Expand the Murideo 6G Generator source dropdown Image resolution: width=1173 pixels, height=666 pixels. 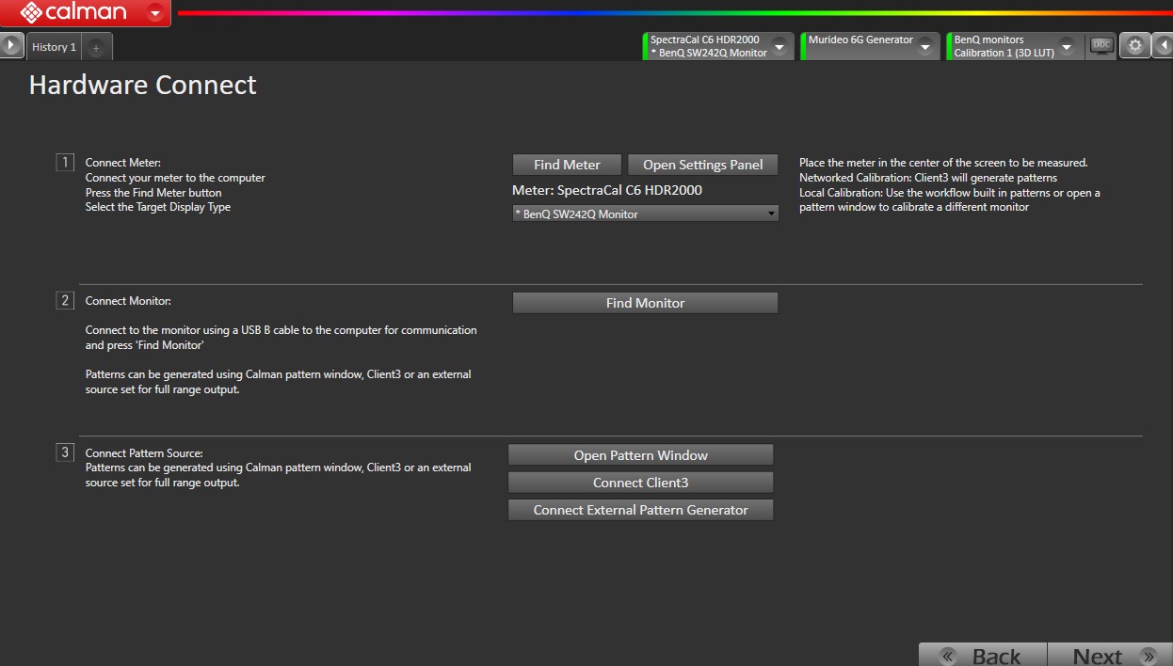925,46
